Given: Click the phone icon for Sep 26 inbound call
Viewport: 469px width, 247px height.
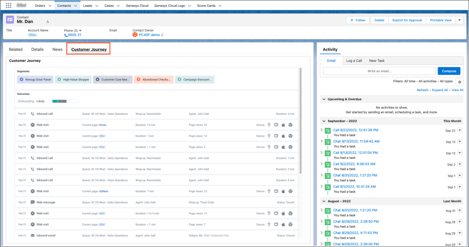Looking at the screenshot, I should point(33,114).
